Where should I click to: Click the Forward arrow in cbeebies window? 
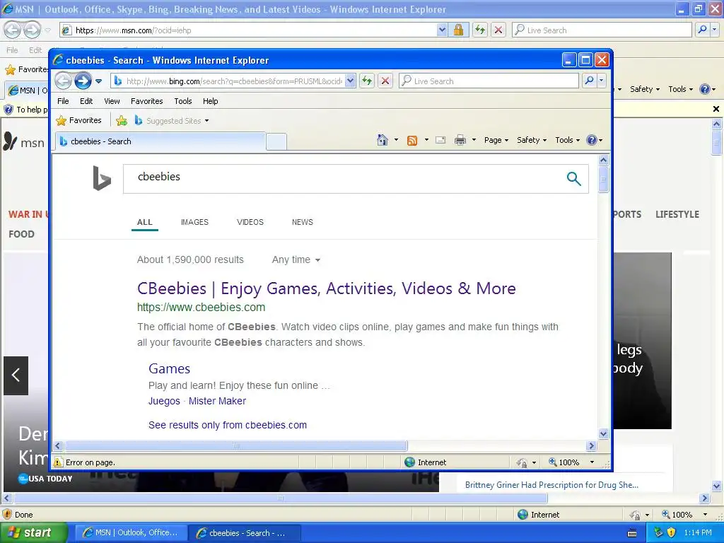point(83,81)
